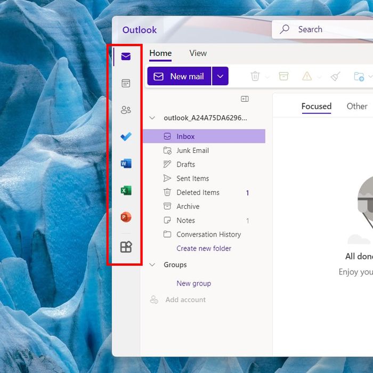
Task: Click inside the Search box
Action: click(322, 29)
